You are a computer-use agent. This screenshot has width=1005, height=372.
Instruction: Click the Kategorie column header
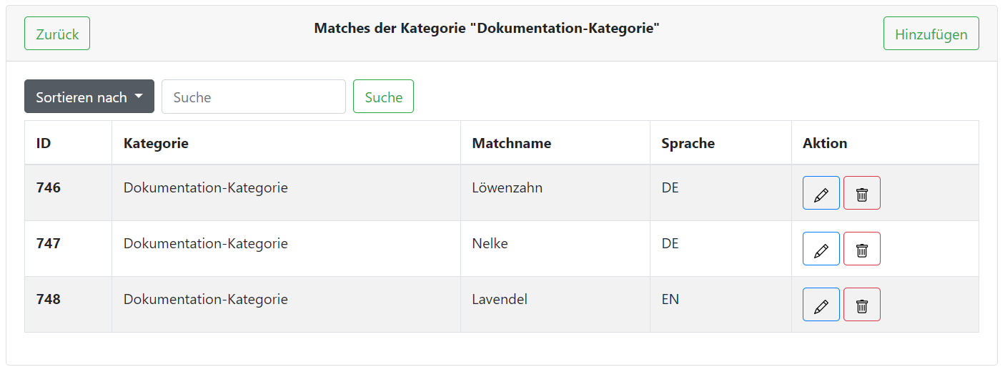tap(156, 143)
